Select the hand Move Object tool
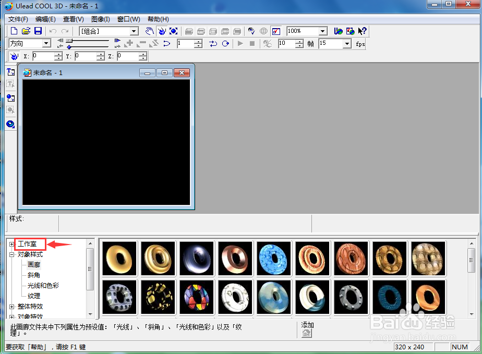 149,31
